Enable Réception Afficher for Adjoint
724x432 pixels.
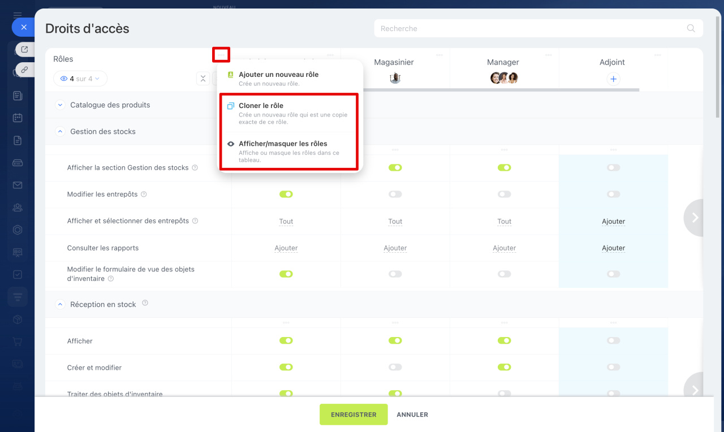click(x=613, y=340)
